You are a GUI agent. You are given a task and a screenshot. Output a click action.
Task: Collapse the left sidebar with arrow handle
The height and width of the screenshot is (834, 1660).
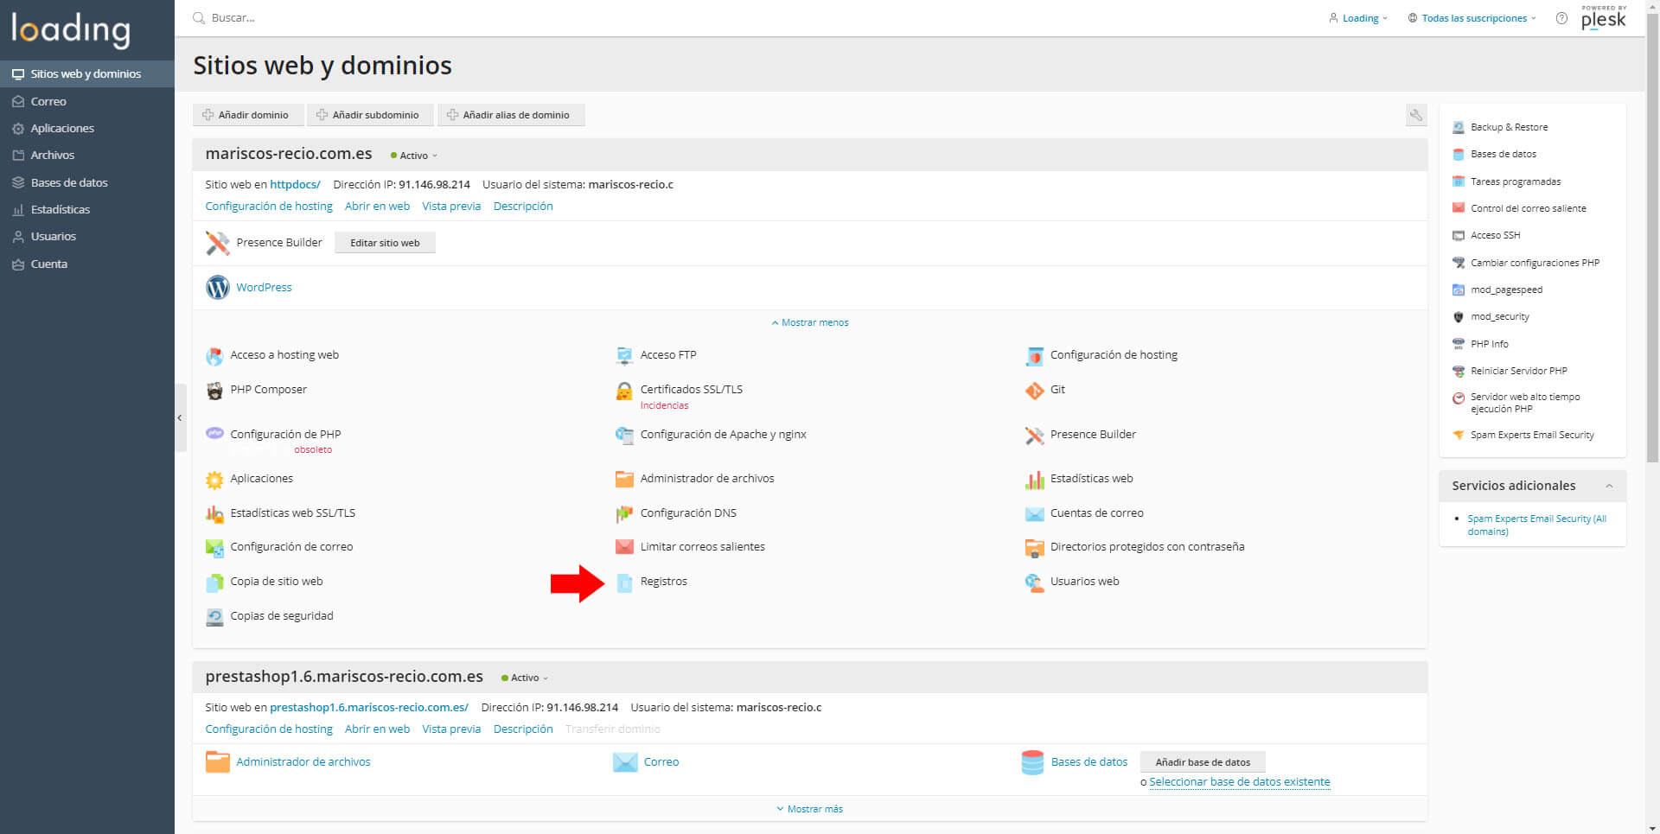coord(180,418)
